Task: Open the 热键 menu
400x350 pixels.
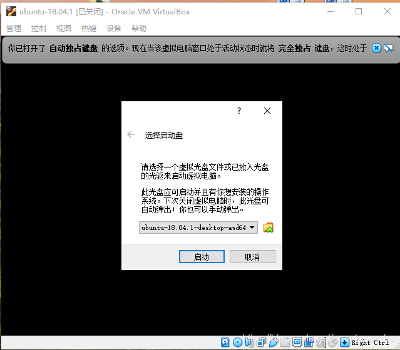Action: (x=89, y=28)
